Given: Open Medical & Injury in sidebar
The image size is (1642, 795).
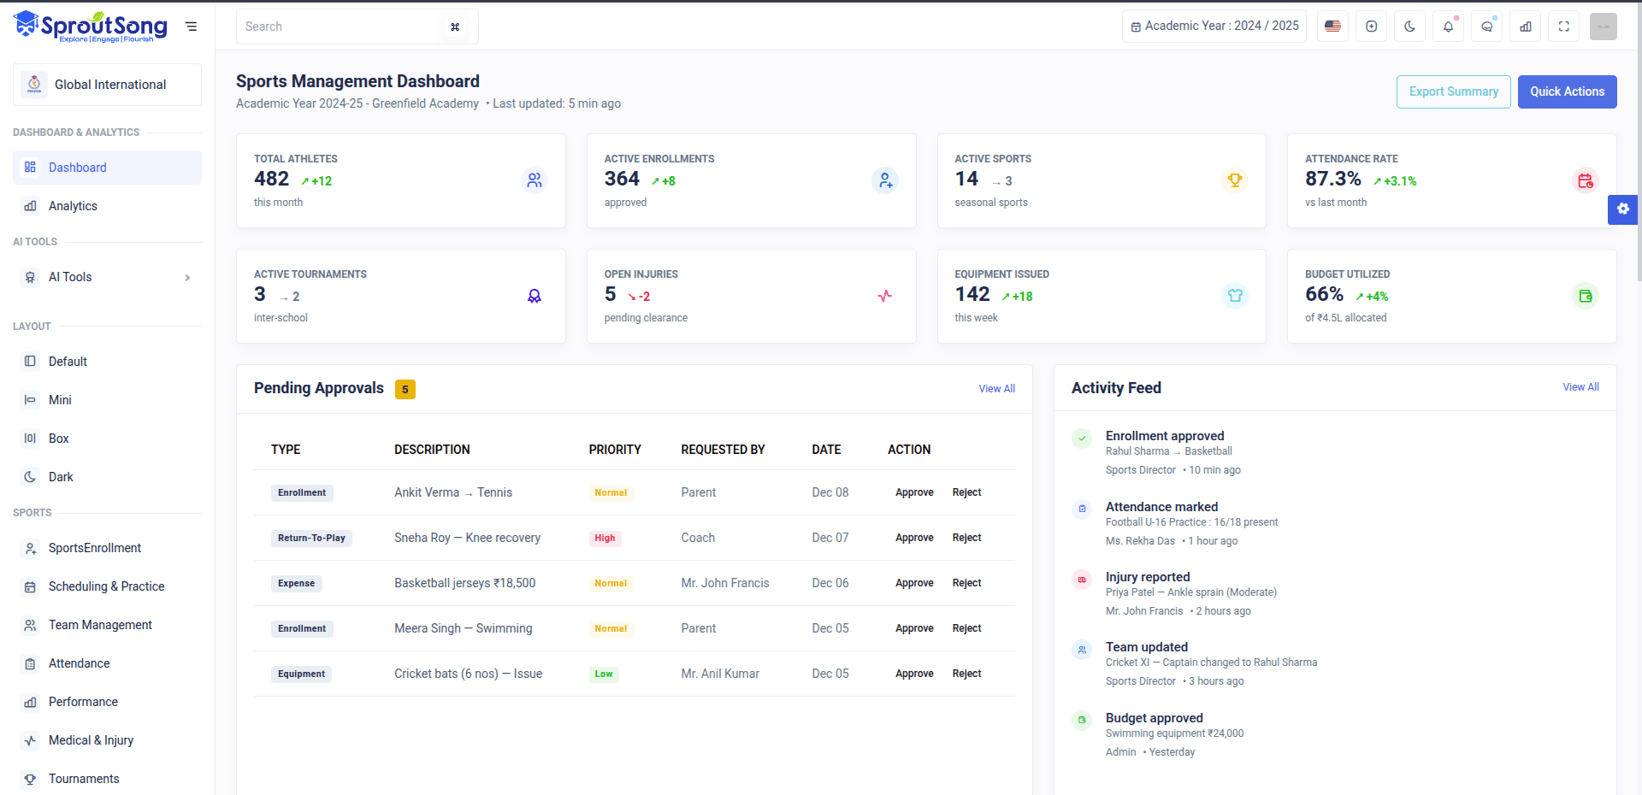Looking at the screenshot, I should pyautogui.click(x=107, y=740).
